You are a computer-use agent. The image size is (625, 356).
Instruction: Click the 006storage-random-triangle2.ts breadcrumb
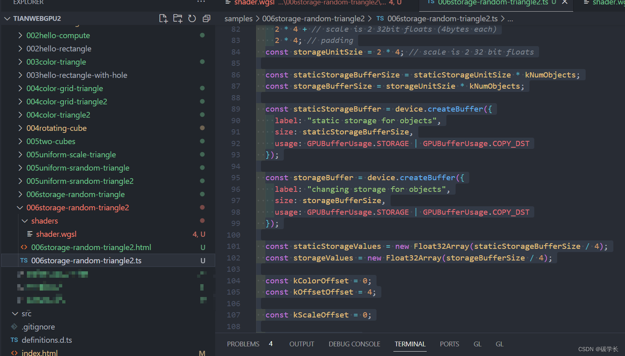point(442,18)
